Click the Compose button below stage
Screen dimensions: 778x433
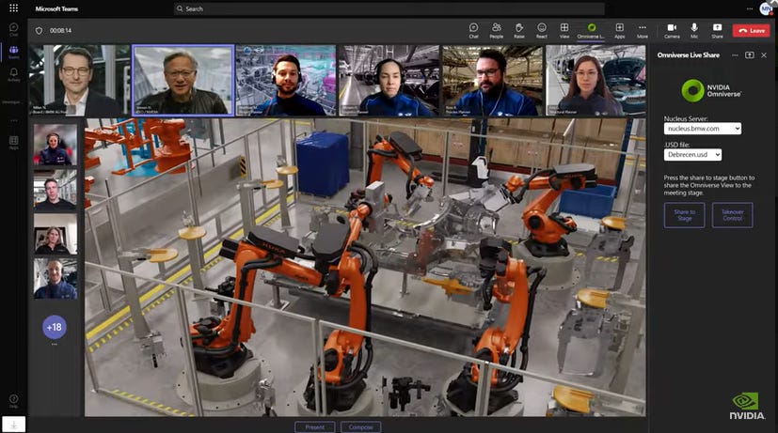tap(360, 427)
